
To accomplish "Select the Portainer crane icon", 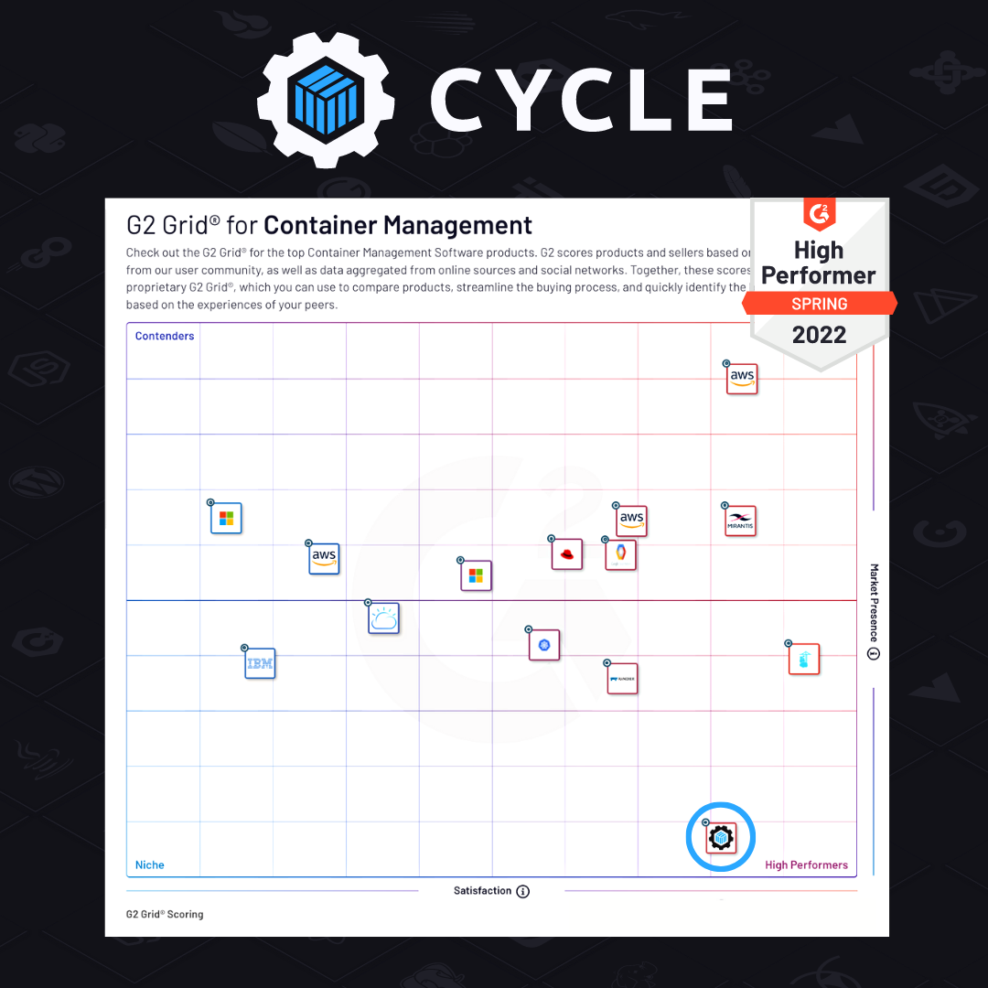I will pyautogui.click(x=804, y=659).
